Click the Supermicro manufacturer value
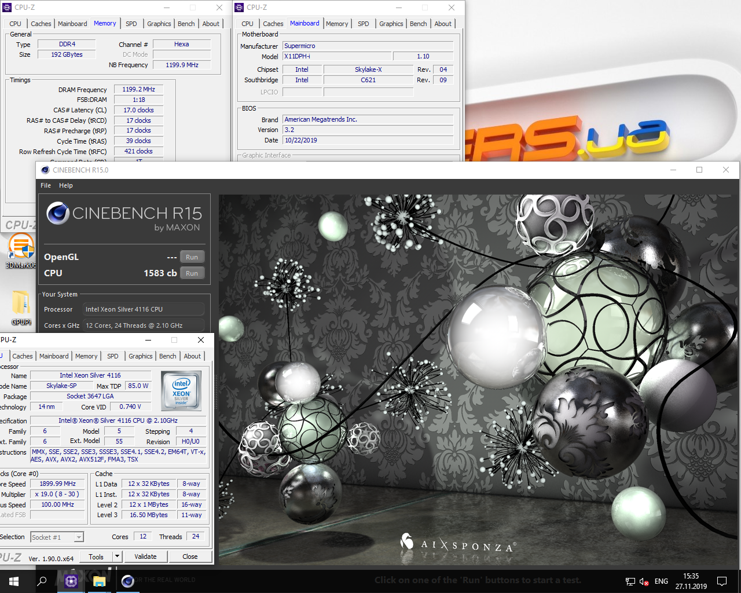741x593 pixels. [x=368, y=46]
